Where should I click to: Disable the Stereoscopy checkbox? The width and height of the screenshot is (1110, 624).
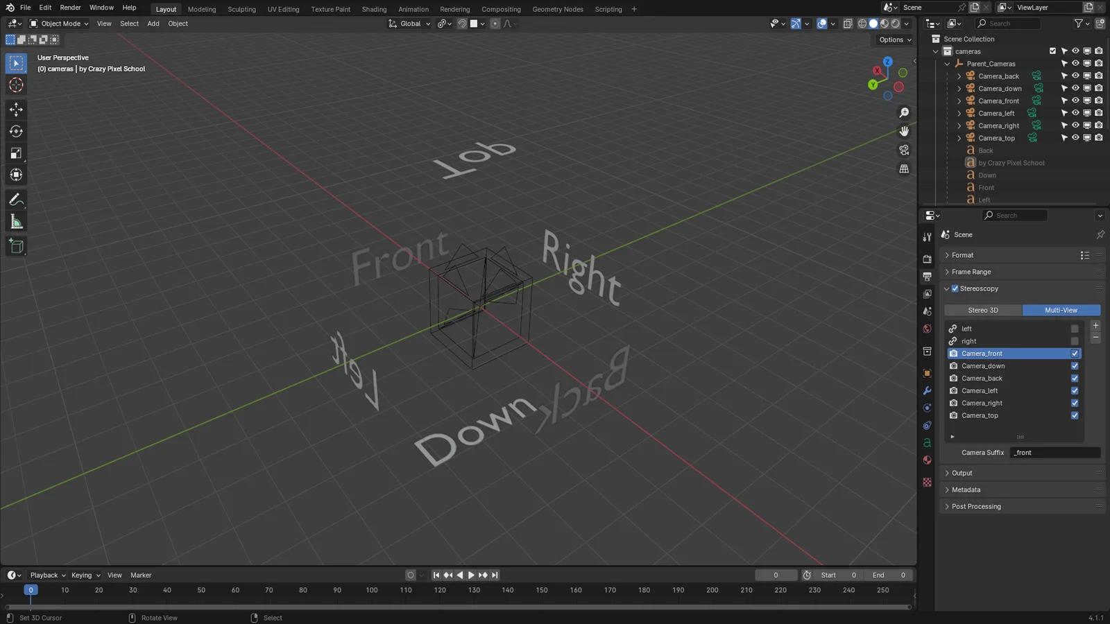pos(955,288)
